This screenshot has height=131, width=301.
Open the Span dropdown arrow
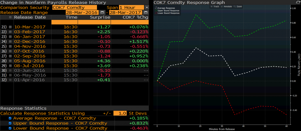pos(147,8)
